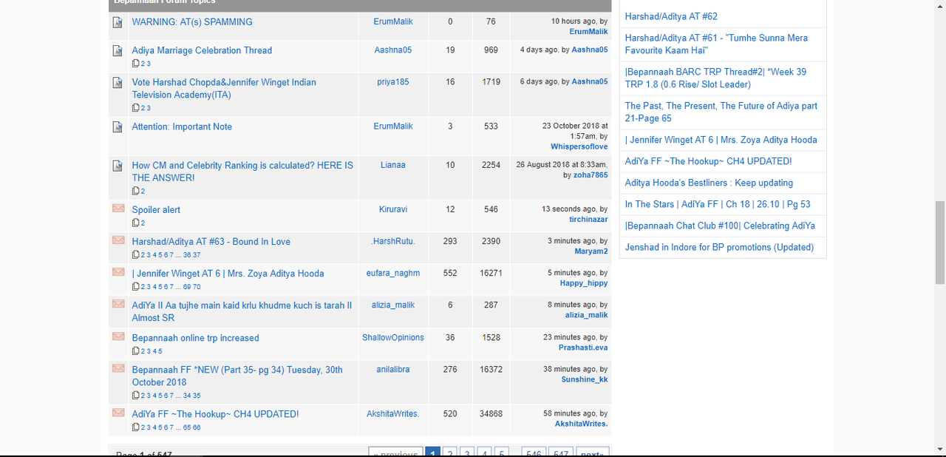Click the pinned document icon for Adiya Marriage Celebration Thread
The height and width of the screenshot is (457, 946).
(118, 51)
